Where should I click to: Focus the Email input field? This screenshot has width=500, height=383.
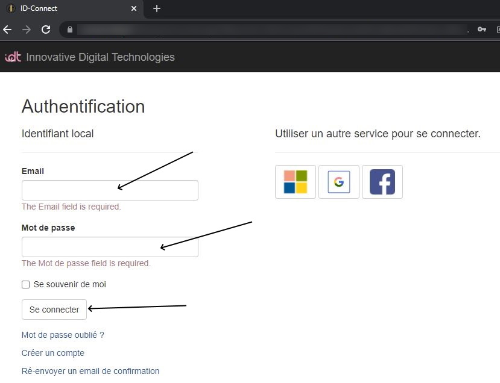coord(110,190)
